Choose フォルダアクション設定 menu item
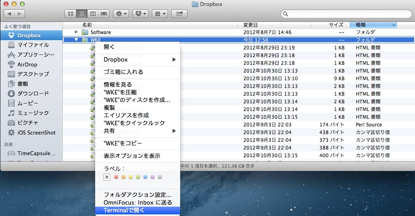Screen dimensions: 415x216 [138, 195]
